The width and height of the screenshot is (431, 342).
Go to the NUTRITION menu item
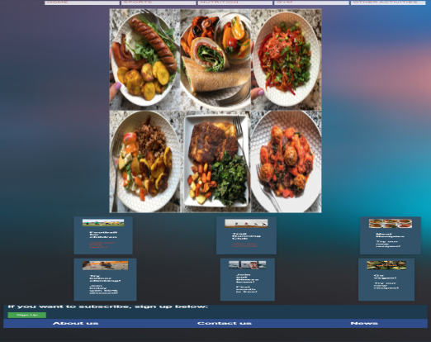235,2
